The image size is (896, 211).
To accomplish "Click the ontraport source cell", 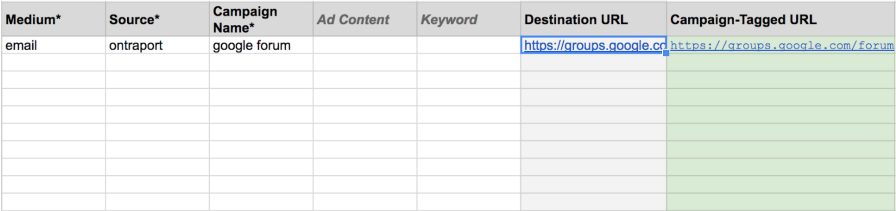I will (x=157, y=45).
